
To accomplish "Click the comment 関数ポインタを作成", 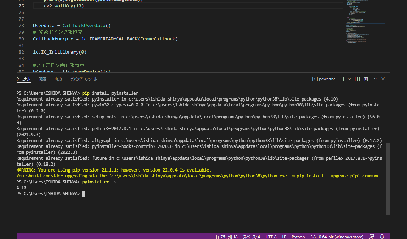I will (x=60, y=32).
